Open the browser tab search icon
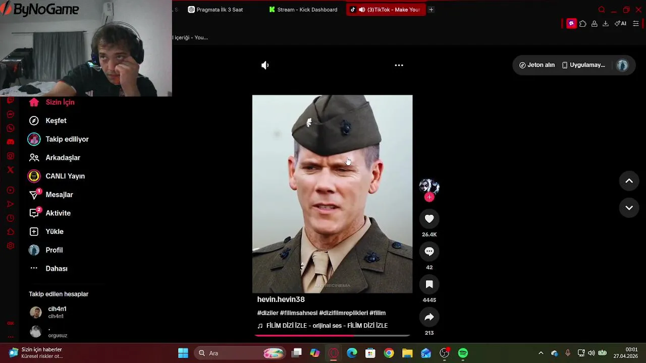 coord(601,10)
